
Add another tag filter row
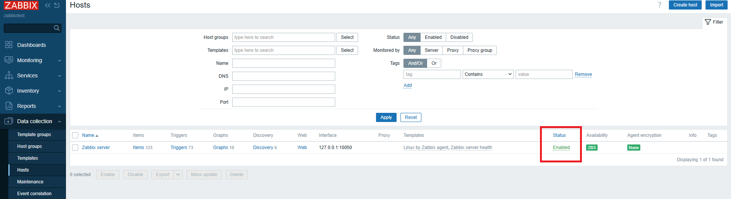tap(408, 85)
